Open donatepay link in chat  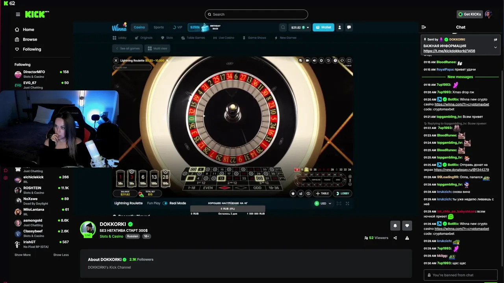pyautogui.click(x=461, y=170)
